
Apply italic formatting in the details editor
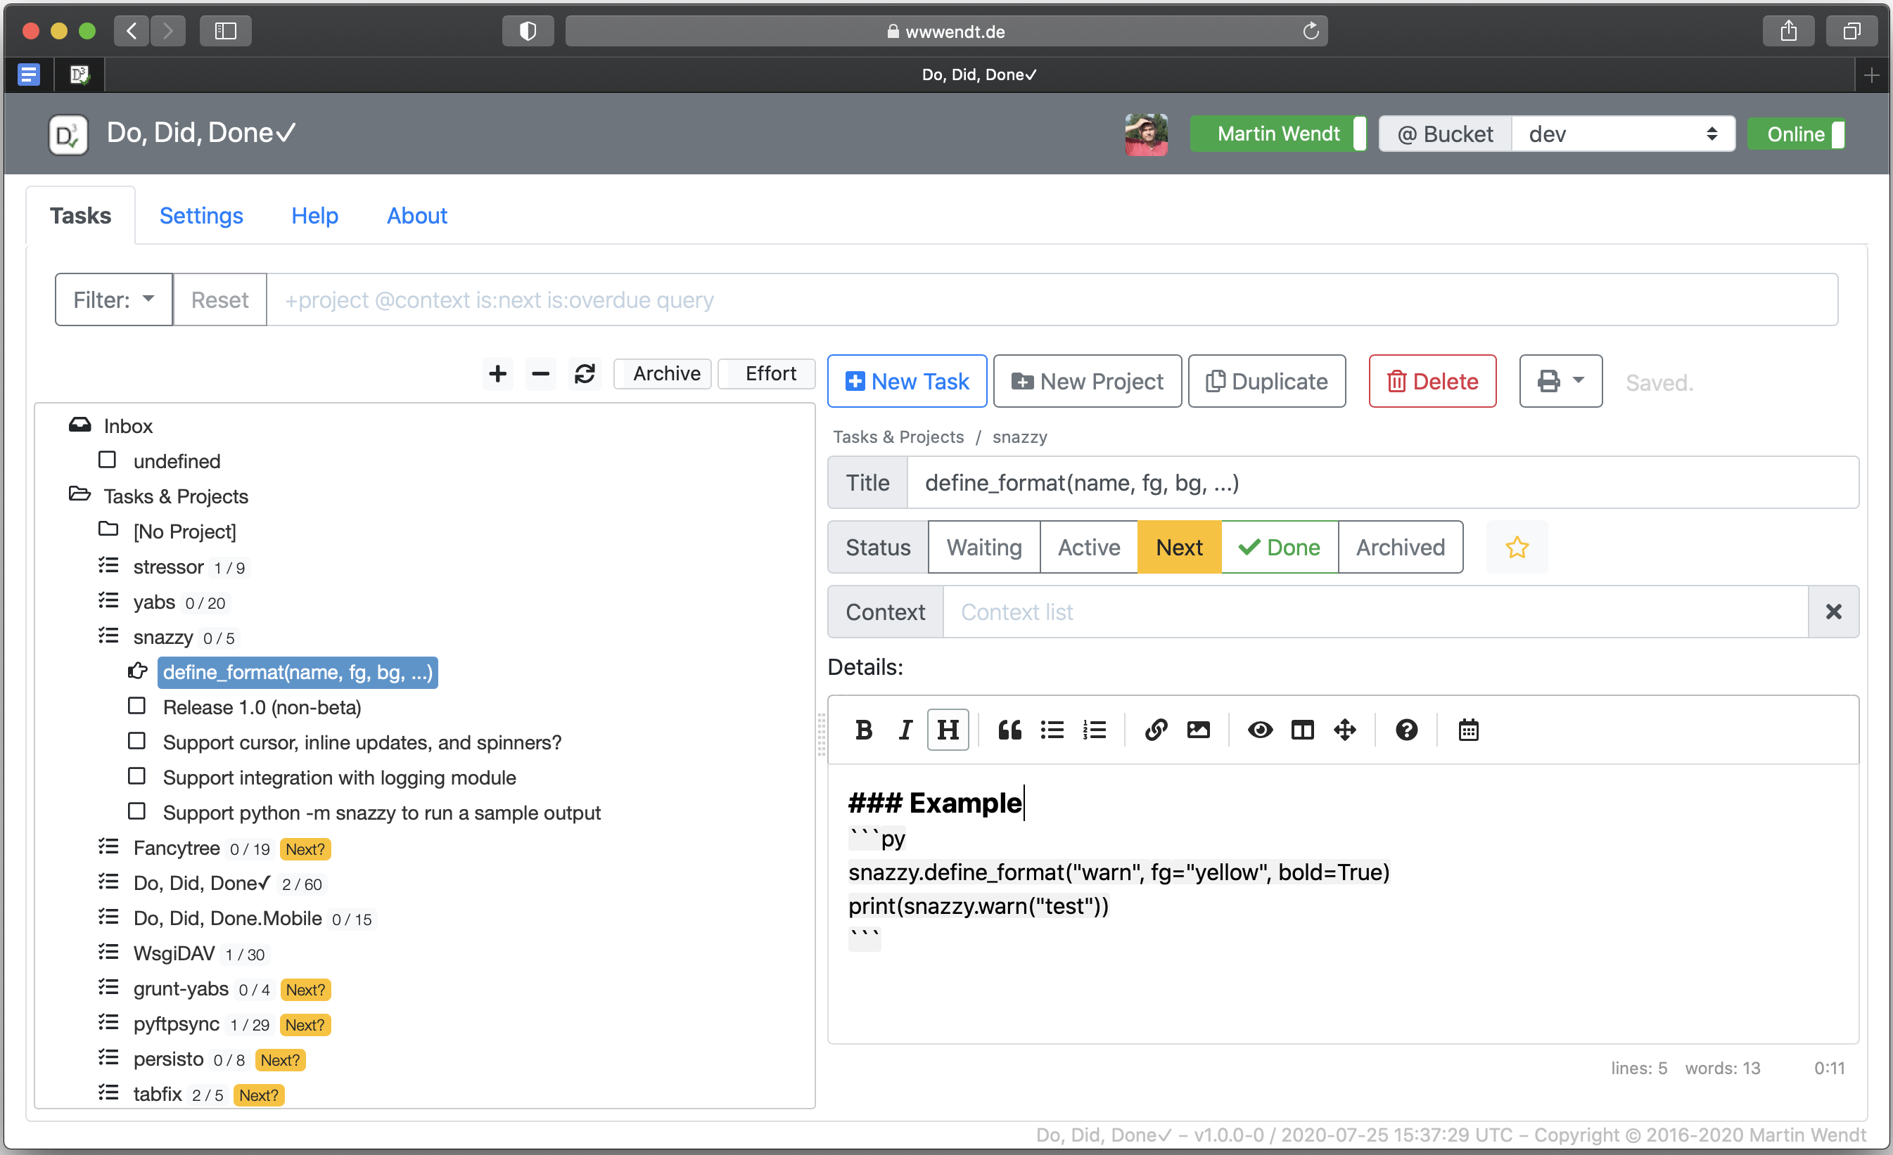tap(906, 730)
